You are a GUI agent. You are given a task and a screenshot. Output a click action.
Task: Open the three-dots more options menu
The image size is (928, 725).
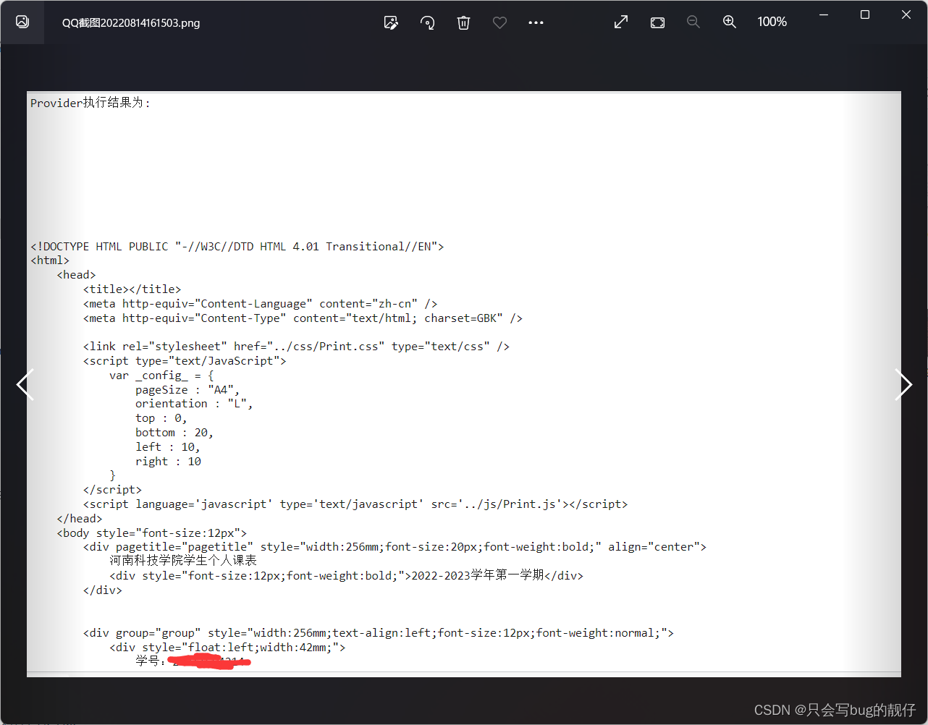click(536, 22)
